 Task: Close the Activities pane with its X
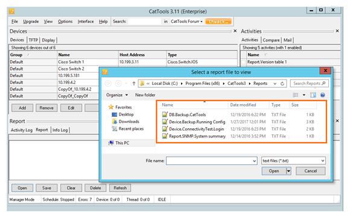tap(337, 31)
